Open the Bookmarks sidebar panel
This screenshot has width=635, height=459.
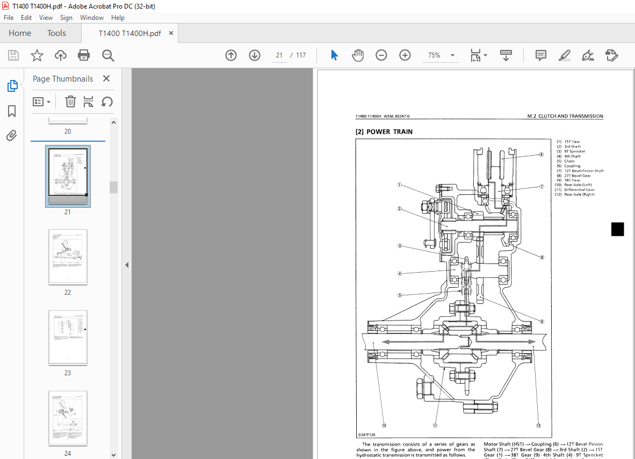click(x=12, y=111)
